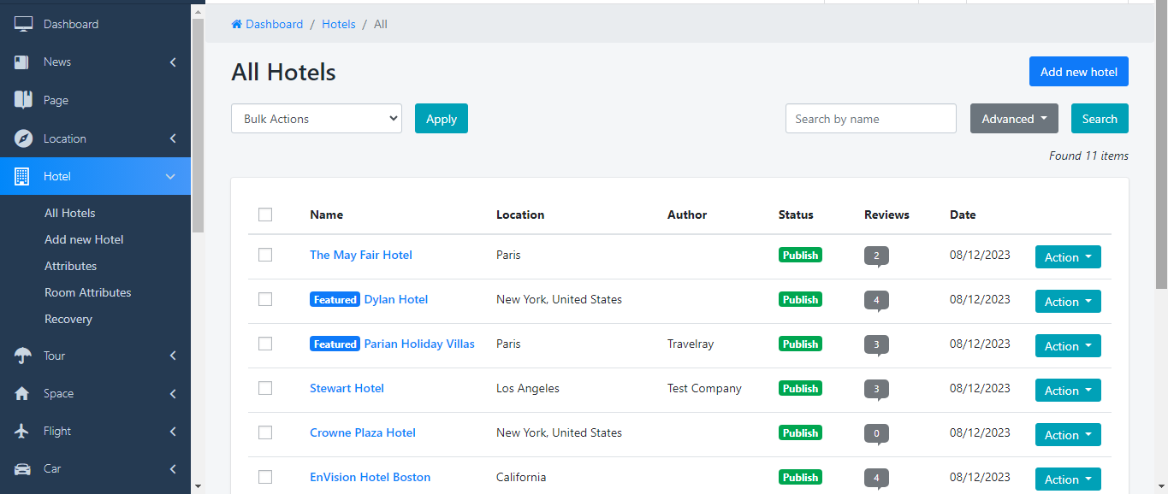The height and width of the screenshot is (494, 1168).
Task: Open the Tour umbrella icon
Action: [x=22, y=355]
